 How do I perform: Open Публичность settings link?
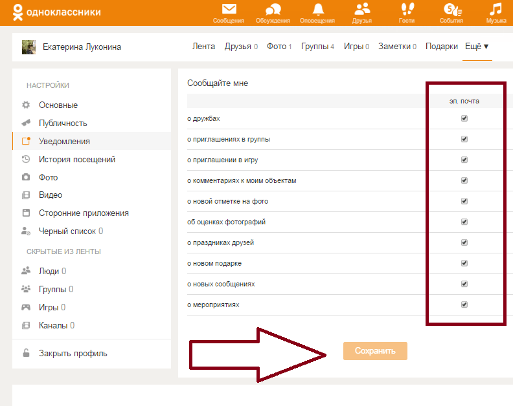[63, 123]
